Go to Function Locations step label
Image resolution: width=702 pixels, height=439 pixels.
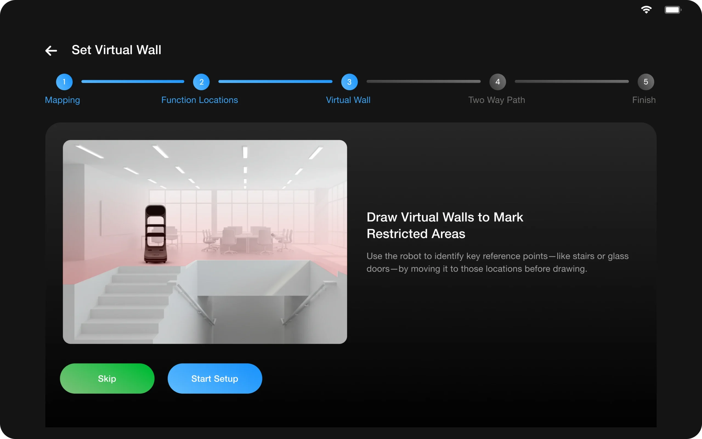coord(200,100)
